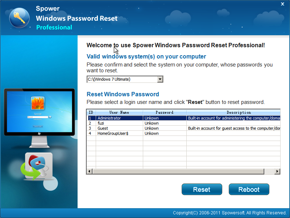Click the User Name column header
The height and width of the screenshot is (218, 290).
pyautogui.click(x=119, y=112)
